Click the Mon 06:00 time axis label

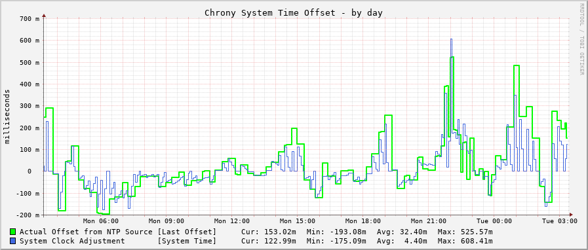click(x=101, y=221)
